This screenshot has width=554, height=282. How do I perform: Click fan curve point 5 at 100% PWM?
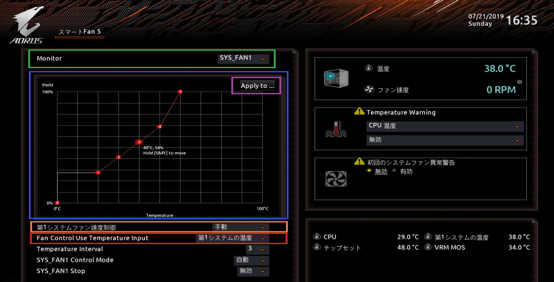(180, 92)
